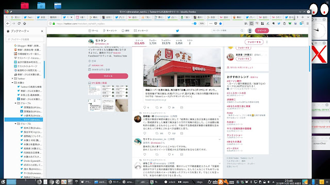330x185 pixels.
Task: Open the list all tabs dropdown
Action: (x=308, y=17)
